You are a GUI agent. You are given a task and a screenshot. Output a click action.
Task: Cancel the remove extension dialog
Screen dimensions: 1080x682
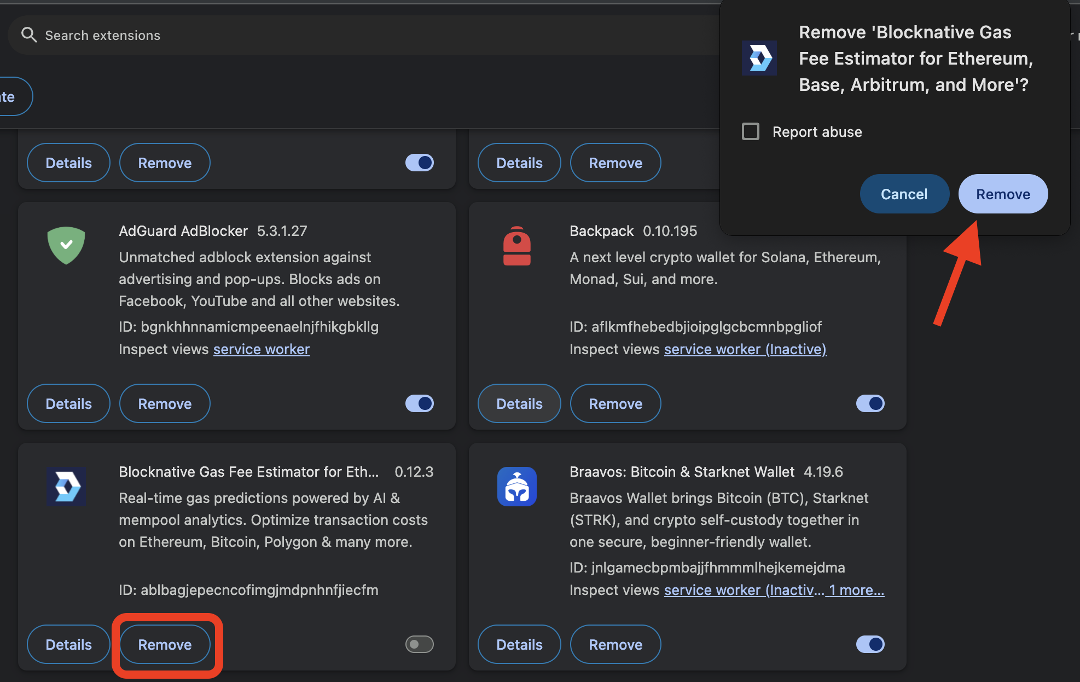click(904, 194)
